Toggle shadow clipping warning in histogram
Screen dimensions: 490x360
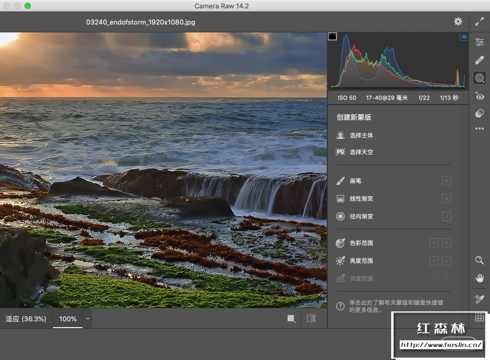point(332,37)
